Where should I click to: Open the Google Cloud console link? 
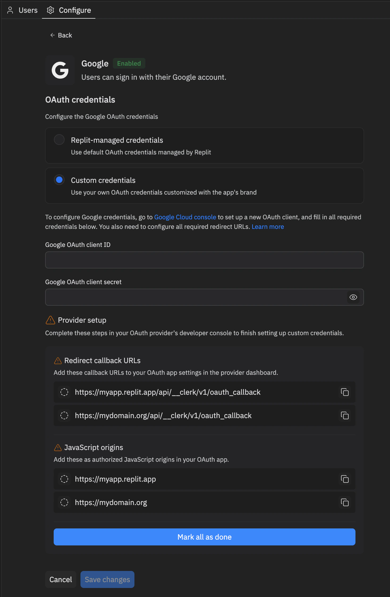(x=185, y=217)
